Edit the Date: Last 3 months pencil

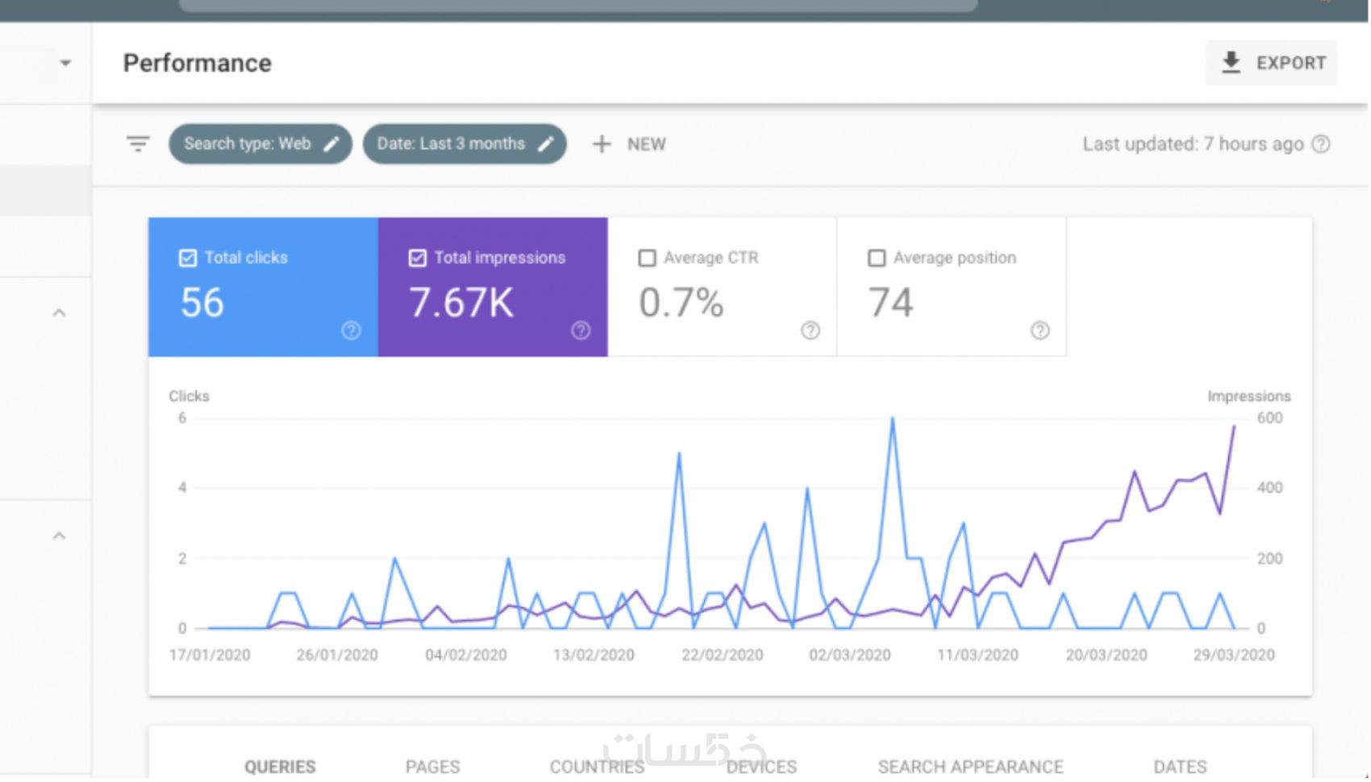[546, 144]
